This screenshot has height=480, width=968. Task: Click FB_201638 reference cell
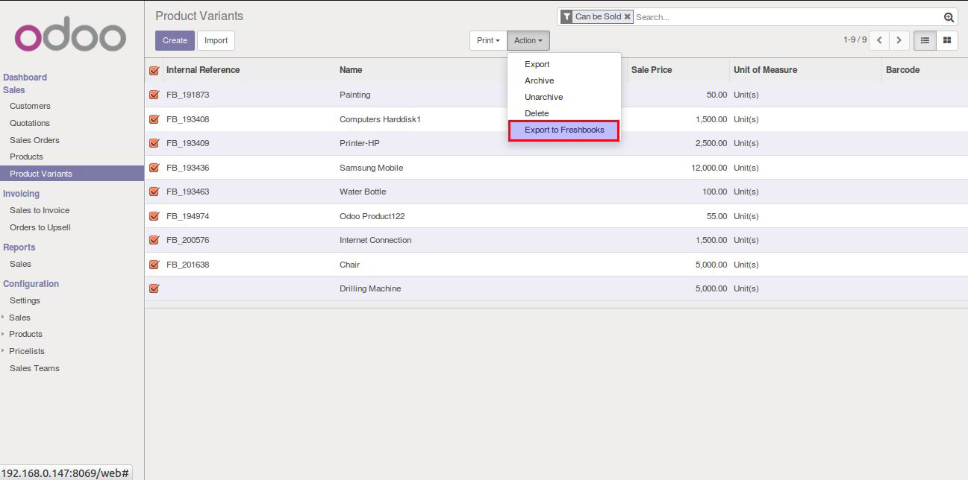pyautogui.click(x=187, y=265)
